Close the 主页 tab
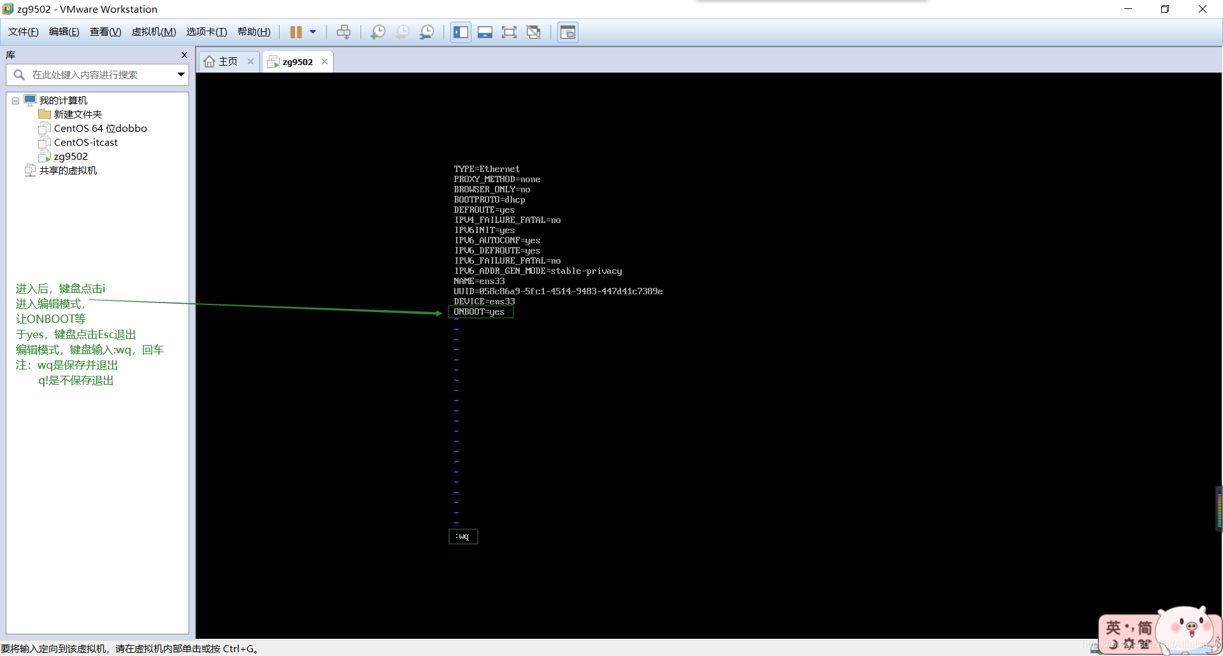 250,62
